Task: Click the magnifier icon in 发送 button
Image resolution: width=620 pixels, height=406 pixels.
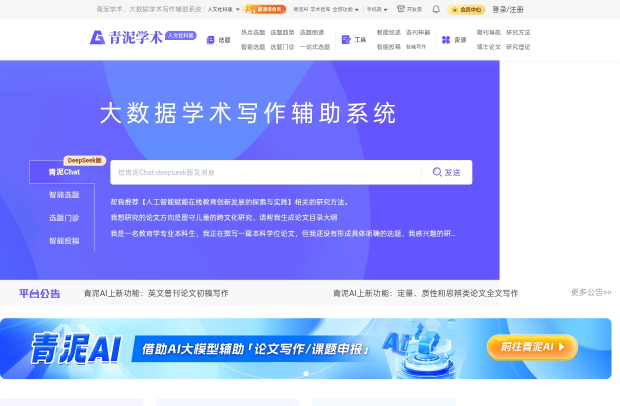Action: (437, 172)
